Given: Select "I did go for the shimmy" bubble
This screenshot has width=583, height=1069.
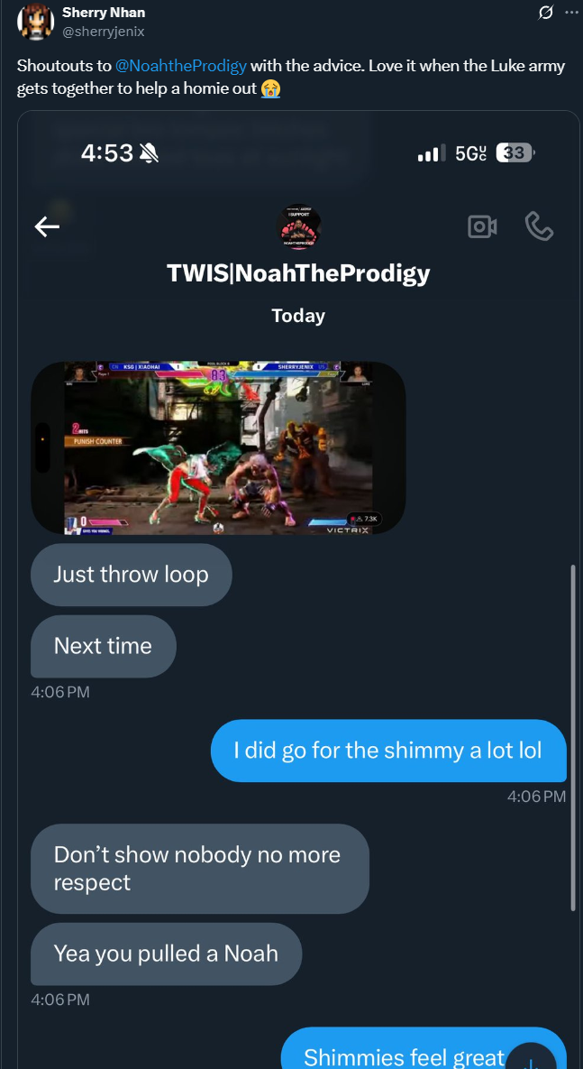Looking at the screenshot, I should point(388,751).
